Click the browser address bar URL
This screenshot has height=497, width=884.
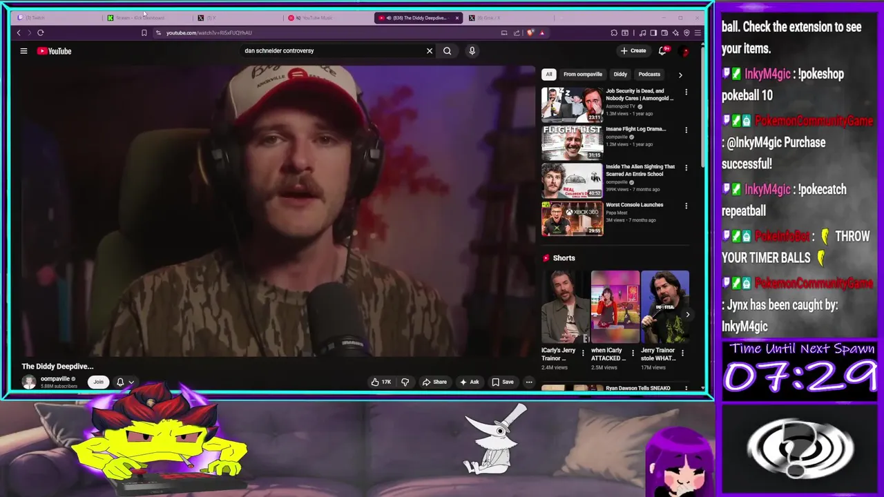(x=209, y=32)
